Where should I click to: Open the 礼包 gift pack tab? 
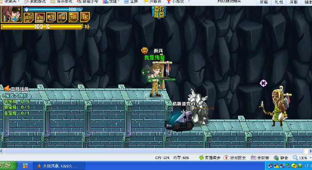point(279,2)
